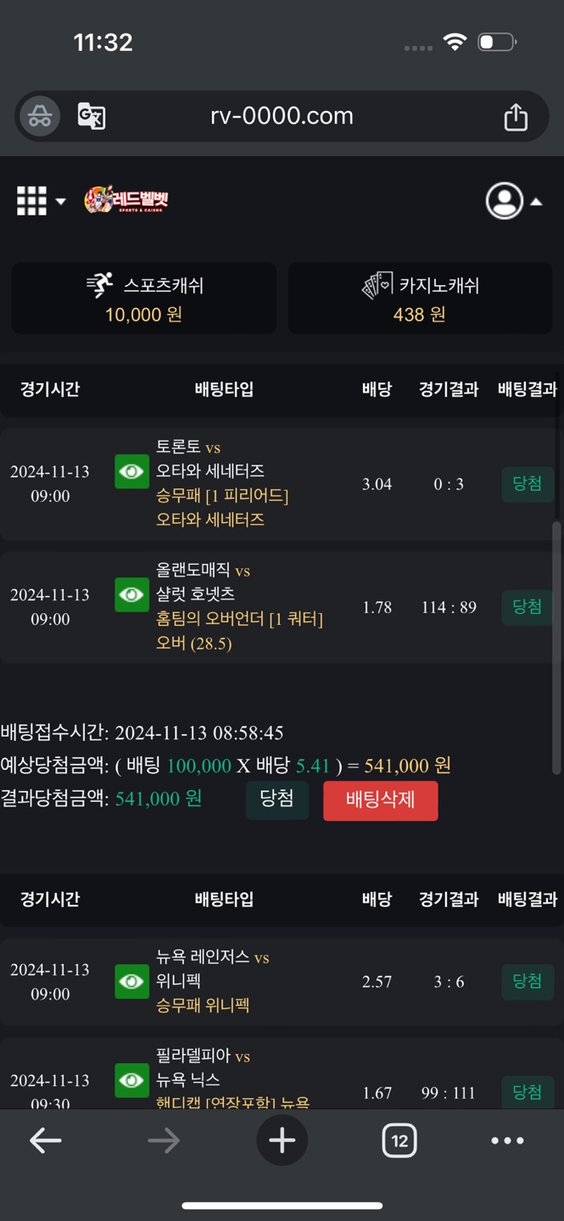
Task: Open the browser three-dot more menu
Action: pyautogui.click(x=507, y=1140)
